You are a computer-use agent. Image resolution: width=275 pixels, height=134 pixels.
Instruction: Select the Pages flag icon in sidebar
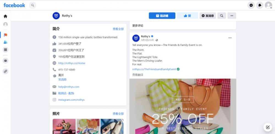tap(5, 35)
